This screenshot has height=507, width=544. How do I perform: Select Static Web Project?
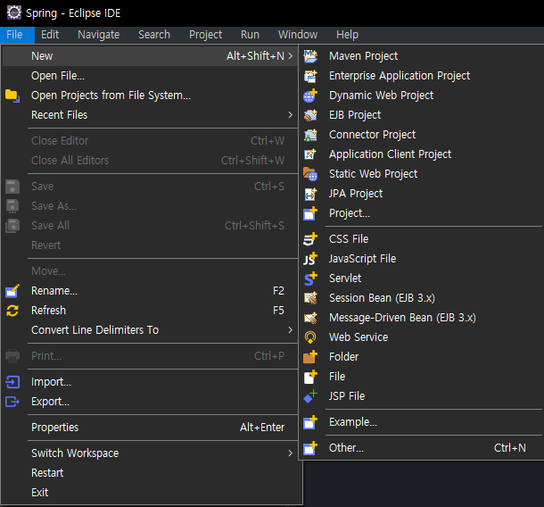click(422, 174)
